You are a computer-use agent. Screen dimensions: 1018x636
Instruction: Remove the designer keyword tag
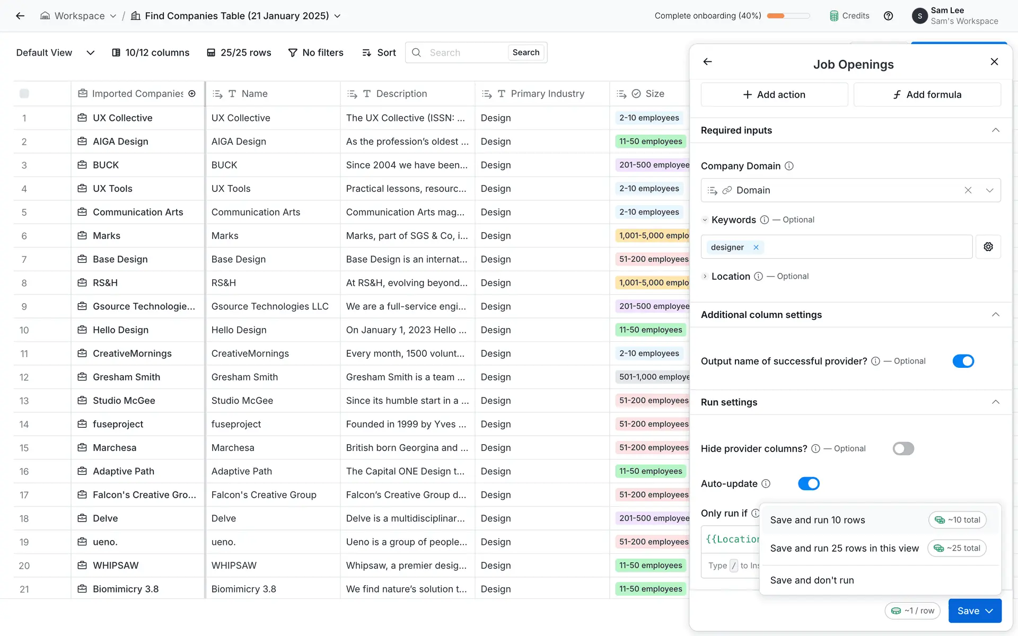coord(756,248)
